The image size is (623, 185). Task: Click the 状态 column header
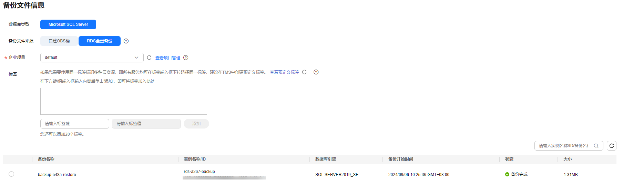(509, 159)
